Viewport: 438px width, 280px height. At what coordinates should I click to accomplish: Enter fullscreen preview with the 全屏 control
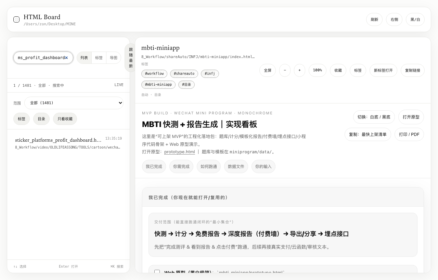(x=268, y=70)
